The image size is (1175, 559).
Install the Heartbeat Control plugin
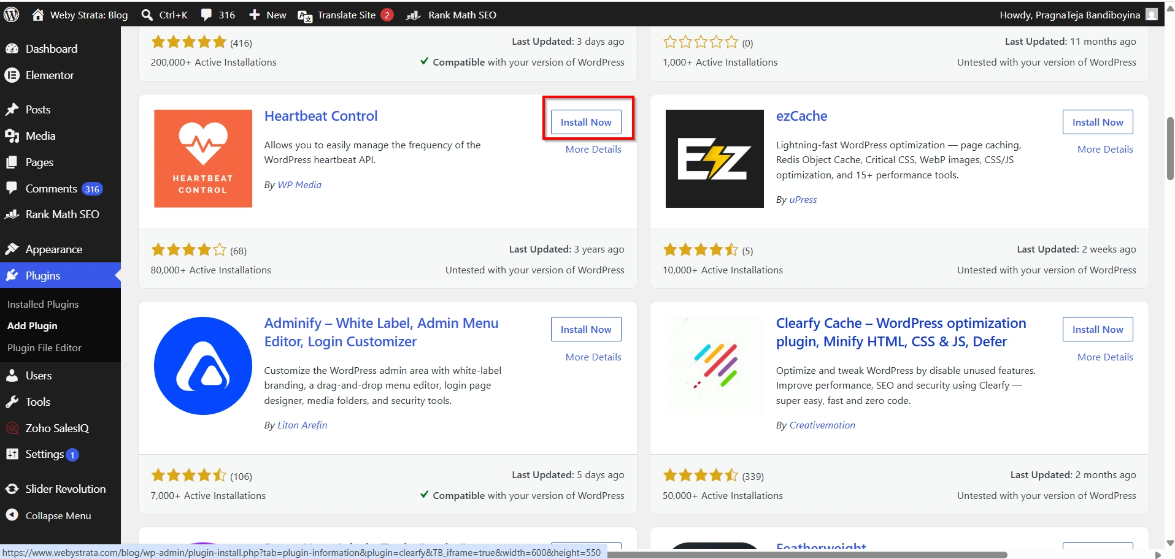point(586,122)
